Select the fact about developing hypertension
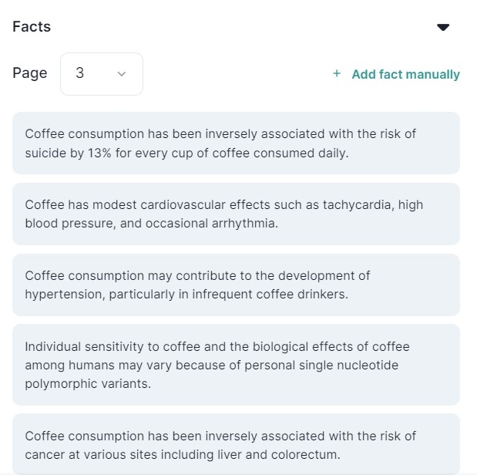The image size is (477, 475). point(236,285)
